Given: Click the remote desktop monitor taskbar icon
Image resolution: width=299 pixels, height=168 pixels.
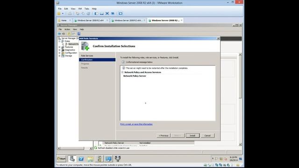Looking at the screenshot, I should pos(108,159).
